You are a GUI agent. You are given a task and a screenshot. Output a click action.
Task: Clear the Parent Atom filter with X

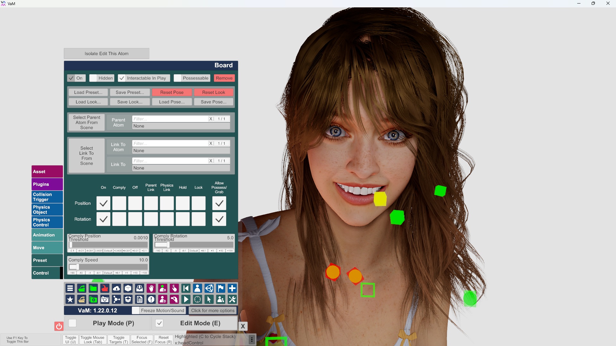(211, 119)
